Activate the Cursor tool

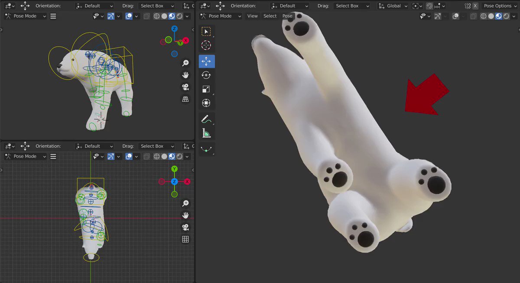(206, 45)
